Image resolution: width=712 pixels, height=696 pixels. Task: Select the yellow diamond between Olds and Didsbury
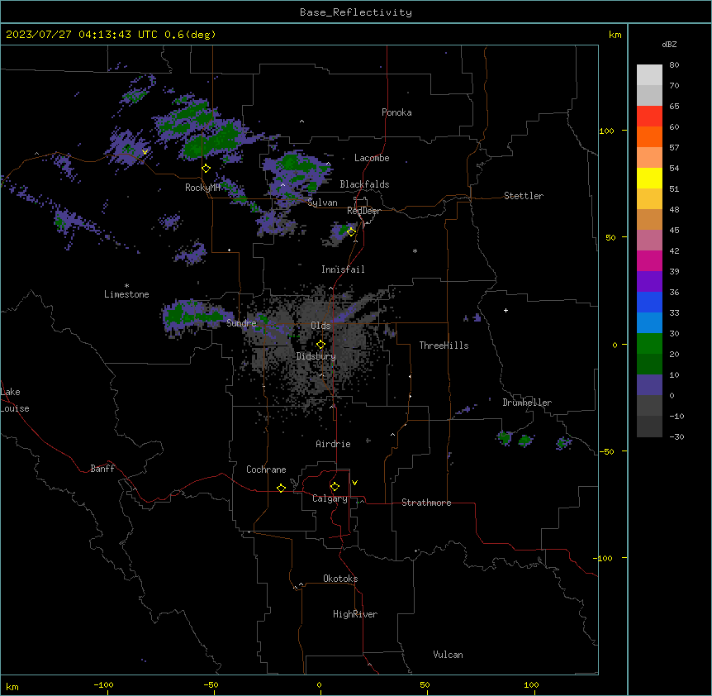[321, 344]
